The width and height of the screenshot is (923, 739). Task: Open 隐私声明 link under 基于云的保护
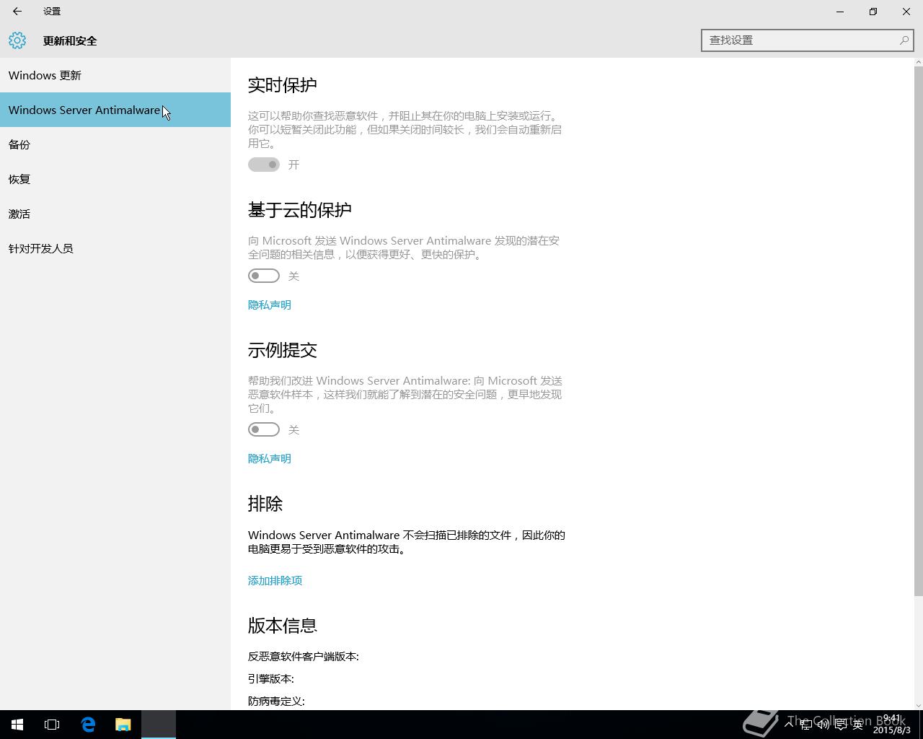[x=270, y=305]
